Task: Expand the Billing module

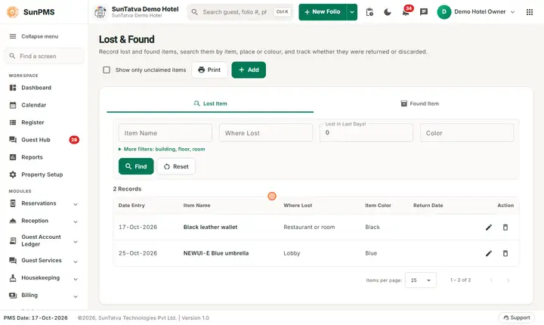Action: [76, 296]
